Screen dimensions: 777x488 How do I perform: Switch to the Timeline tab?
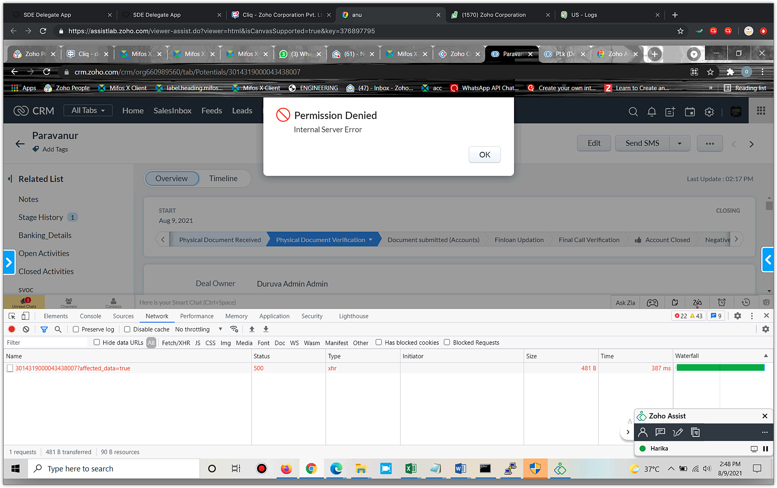pos(223,178)
